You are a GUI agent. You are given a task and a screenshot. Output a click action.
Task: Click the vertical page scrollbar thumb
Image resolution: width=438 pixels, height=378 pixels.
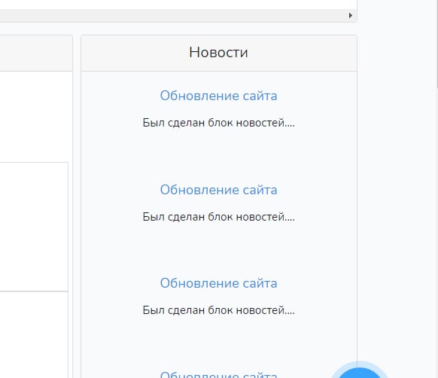[437, 44]
